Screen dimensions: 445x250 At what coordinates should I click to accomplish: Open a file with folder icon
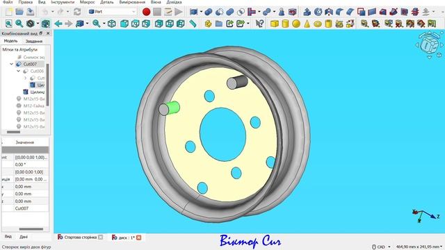click(x=19, y=12)
